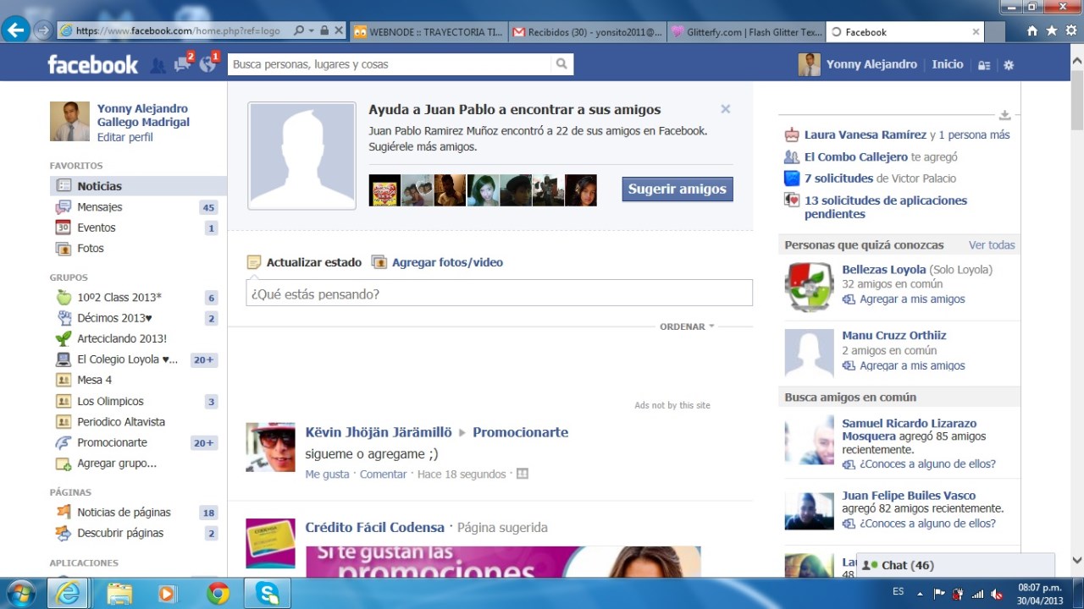Open the ORDENAR dropdown
This screenshot has height=609, width=1084.
coord(687,326)
